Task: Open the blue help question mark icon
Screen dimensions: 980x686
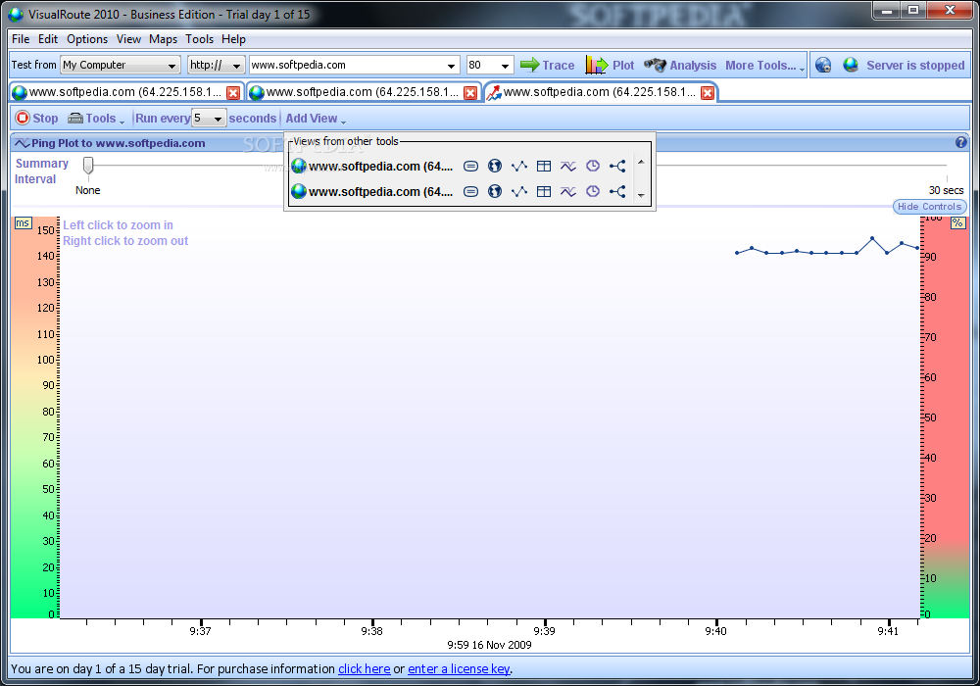Action: (x=961, y=142)
